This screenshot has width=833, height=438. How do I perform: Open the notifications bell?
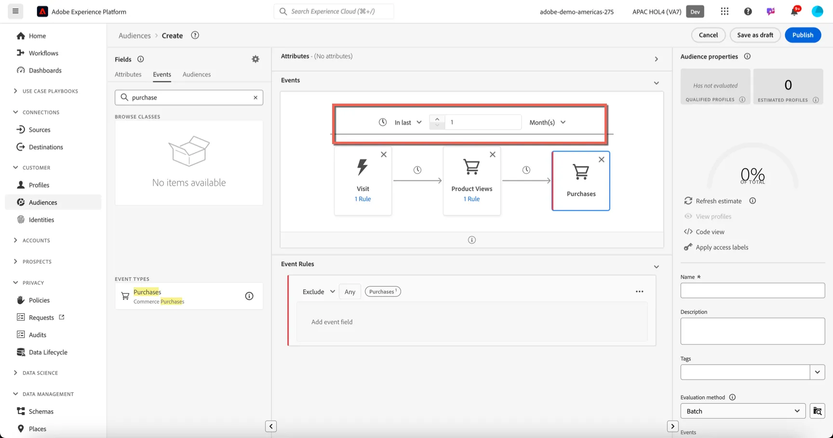pos(794,12)
